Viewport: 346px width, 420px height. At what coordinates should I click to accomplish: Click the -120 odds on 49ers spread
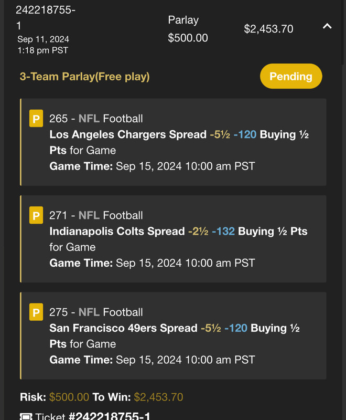pos(236,328)
